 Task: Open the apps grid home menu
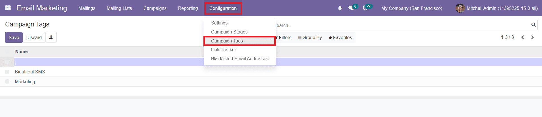(8, 8)
